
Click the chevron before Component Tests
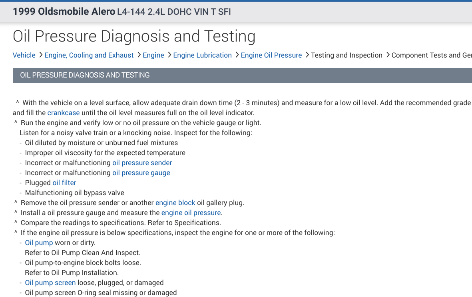(x=388, y=55)
